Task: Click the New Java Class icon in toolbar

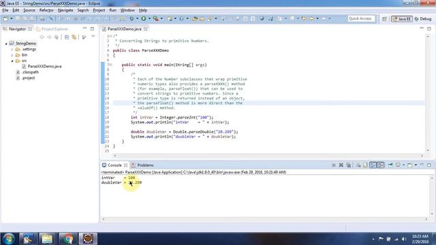Action: click(x=181, y=18)
